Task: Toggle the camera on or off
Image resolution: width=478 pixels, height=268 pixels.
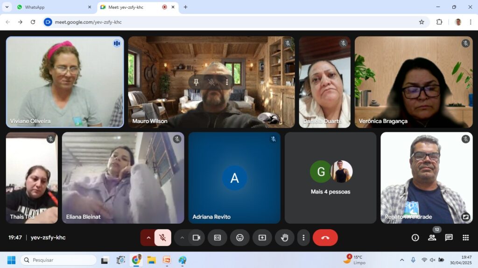Action: (196, 238)
